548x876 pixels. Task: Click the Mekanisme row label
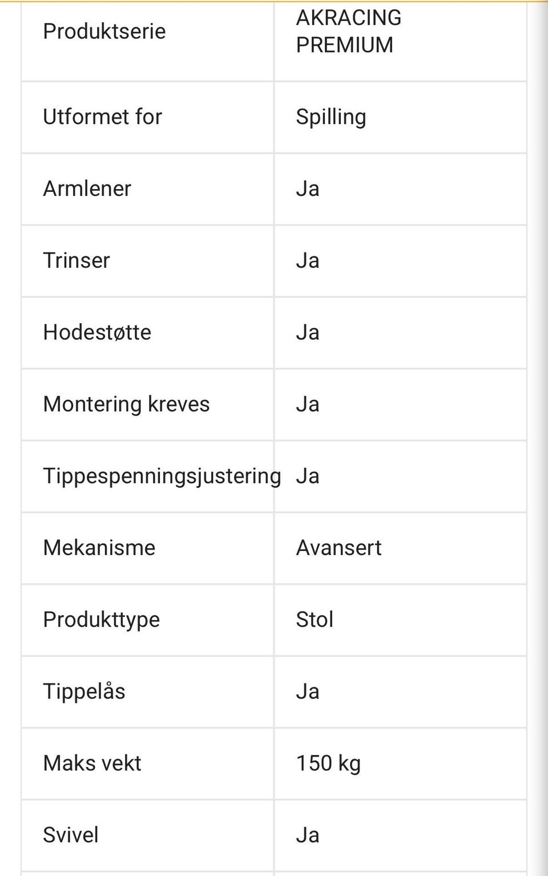pyautogui.click(x=99, y=548)
